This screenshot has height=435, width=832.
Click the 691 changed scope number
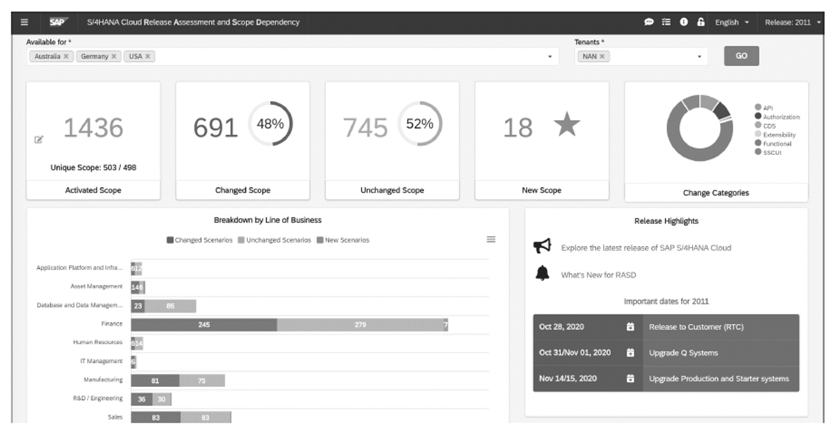point(215,127)
